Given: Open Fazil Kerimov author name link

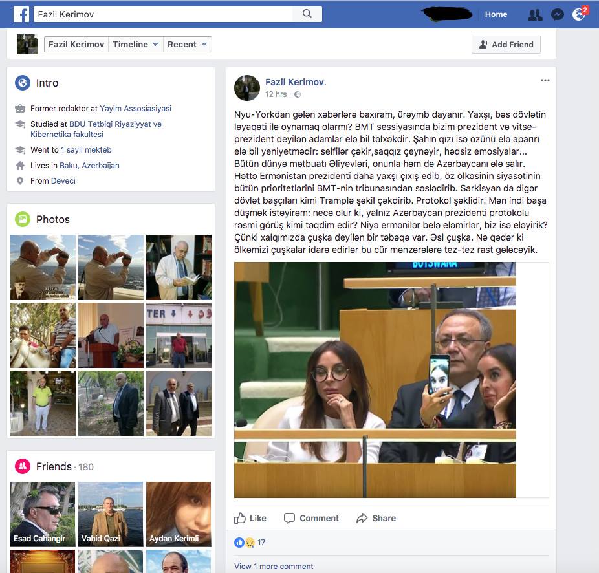Looking at the screenshot, I should click(294, 82).
